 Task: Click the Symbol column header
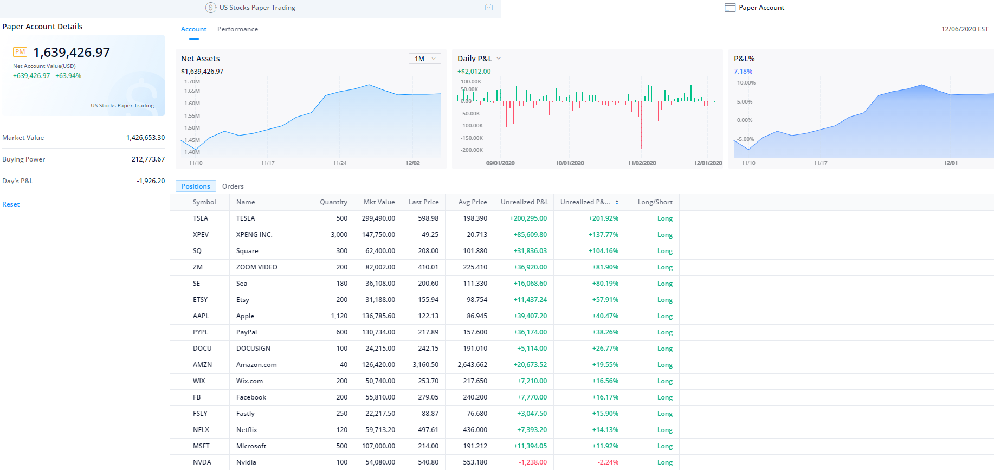[204, 202]
